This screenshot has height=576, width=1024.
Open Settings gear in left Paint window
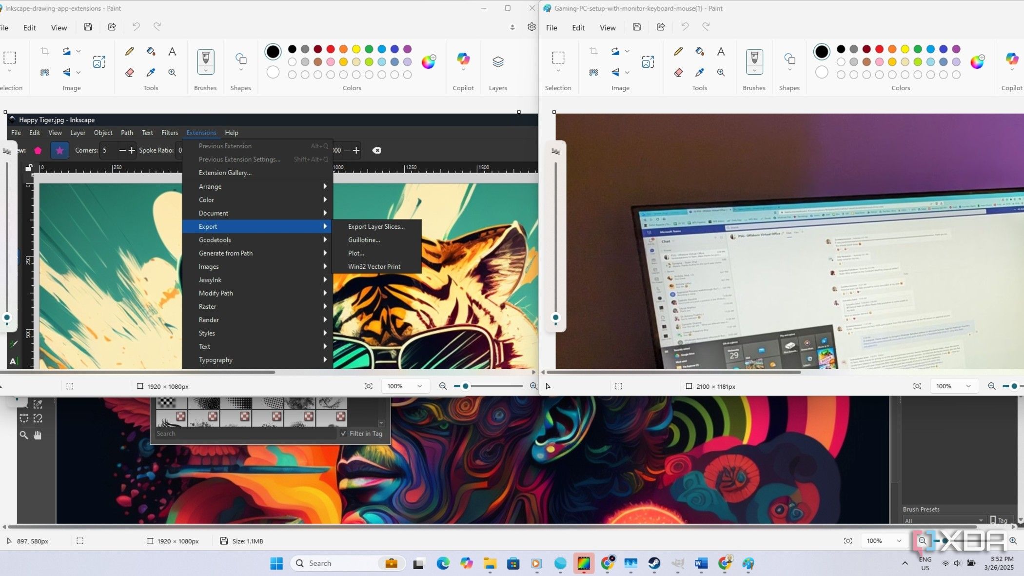click(x=532, y=27)
